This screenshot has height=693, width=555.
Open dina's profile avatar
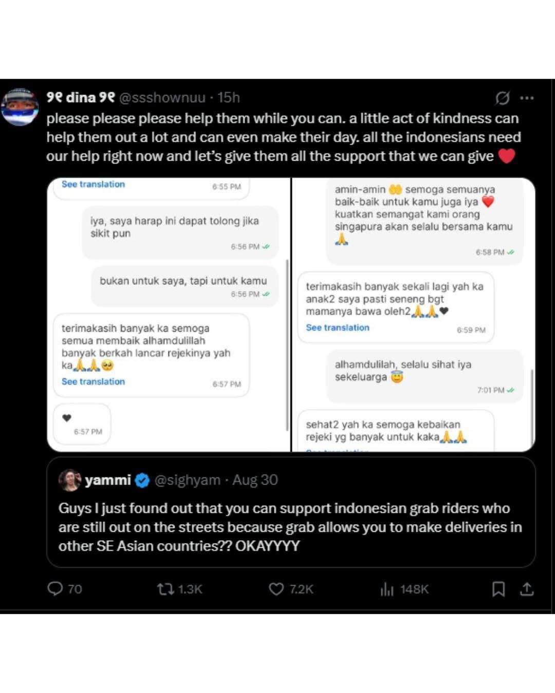20,107
